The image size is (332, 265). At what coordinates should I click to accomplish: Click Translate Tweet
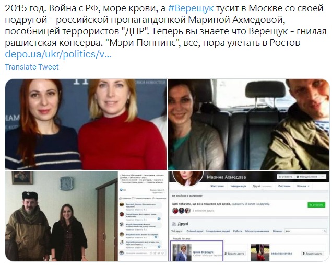pos(32,67)
